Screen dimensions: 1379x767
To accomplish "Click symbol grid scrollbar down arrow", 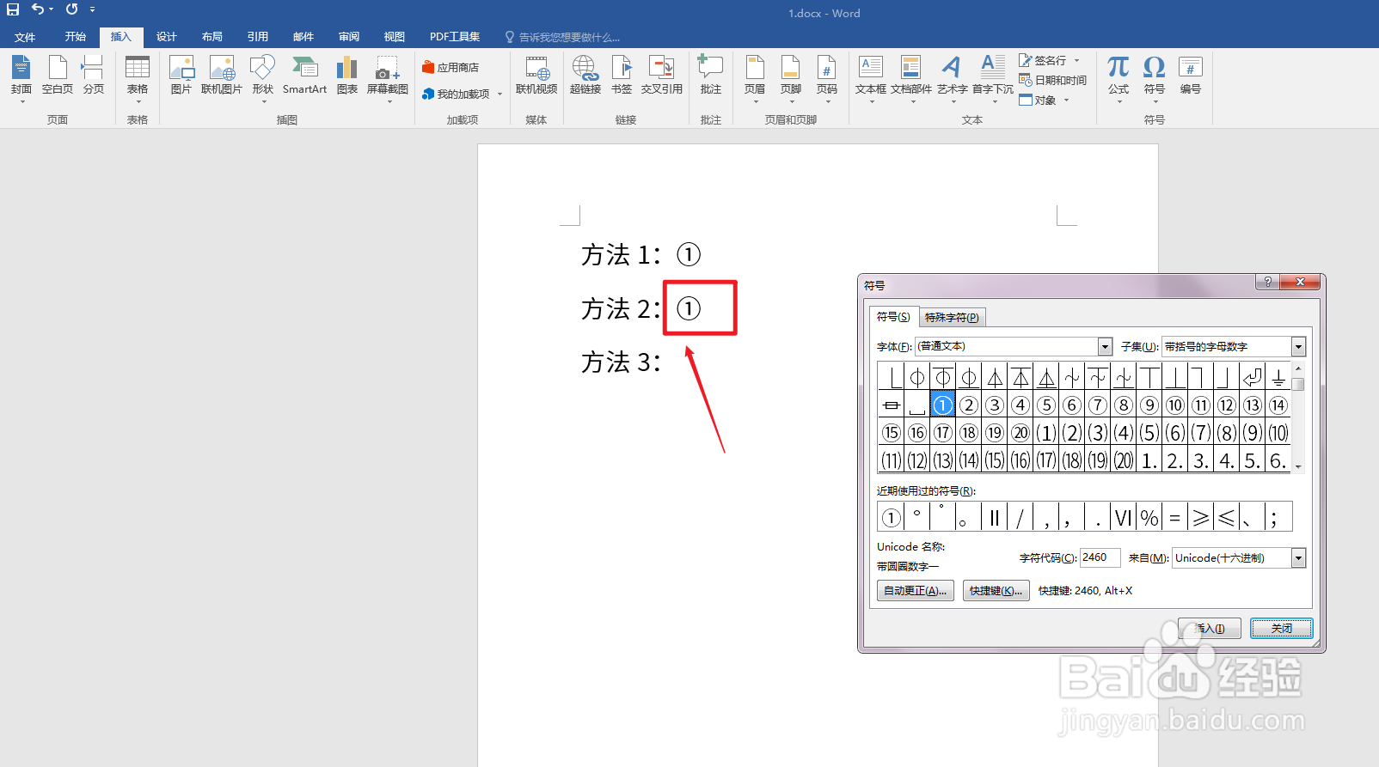I will (x=1298, y=466).
